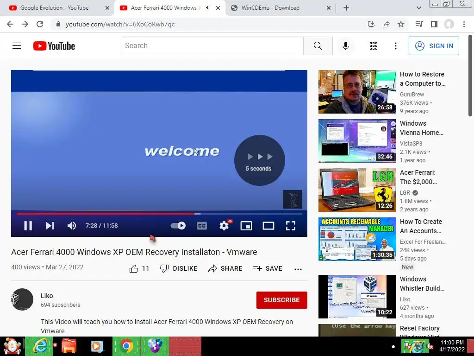The width and height of the screenshot is (474, 356).
Task: Click video title Acer Ferrari 4000 text
Action: tap(134, 252)
